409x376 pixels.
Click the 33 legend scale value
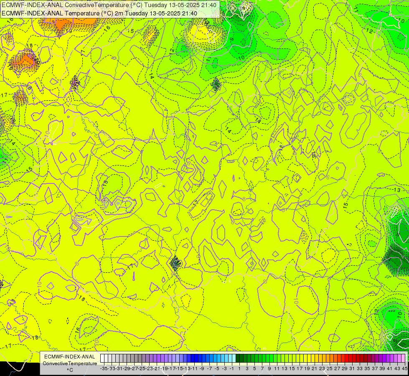tap(359, 369)
